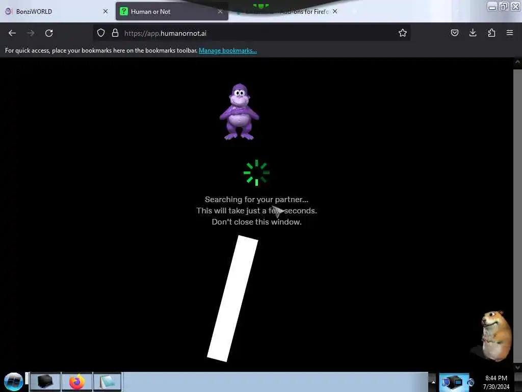The height and width of the screenshot is (392, 522).
Task: Show hidden system tray icons
Action: 433,382
